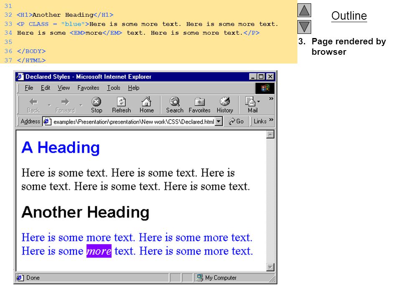Open the Tools menu
This screenshot has height=301, width=401.
114,88
